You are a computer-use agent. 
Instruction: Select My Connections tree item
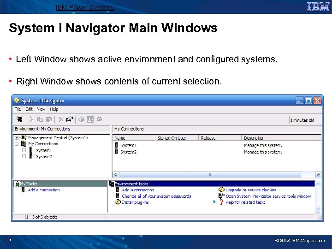tap(43, 144)
